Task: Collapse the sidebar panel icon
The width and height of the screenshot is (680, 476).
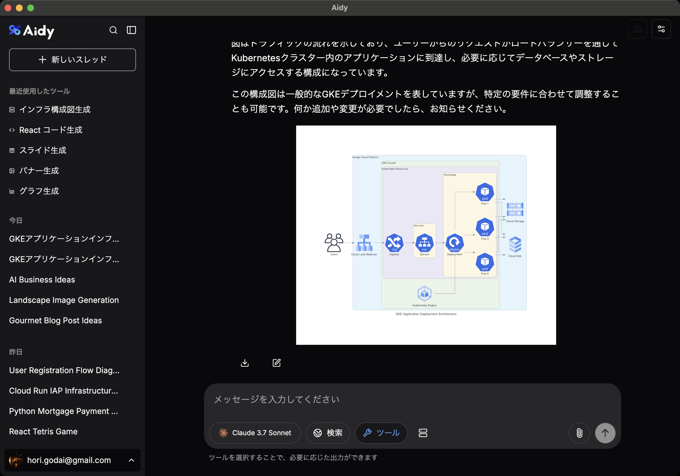Action: pyautogui.click(x=131, y=30)
